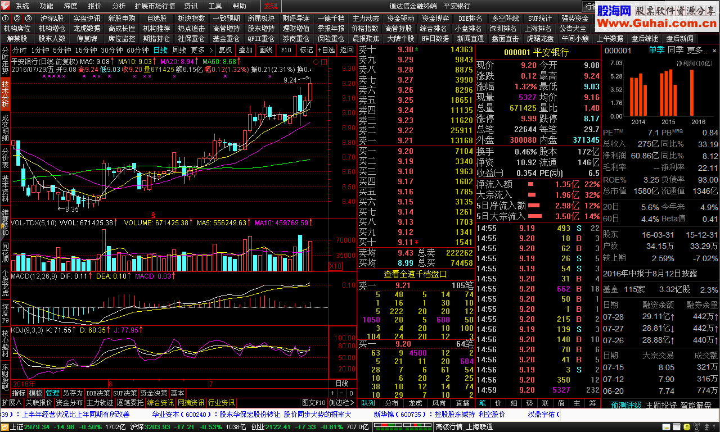
Task: Expand the 更多 period options
Action: [201, 50]
